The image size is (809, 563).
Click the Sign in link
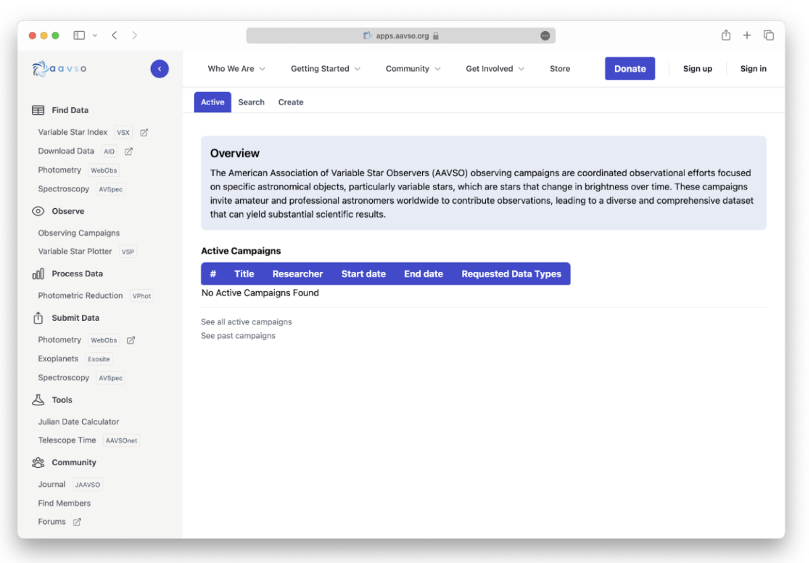[x=753, y=69]
